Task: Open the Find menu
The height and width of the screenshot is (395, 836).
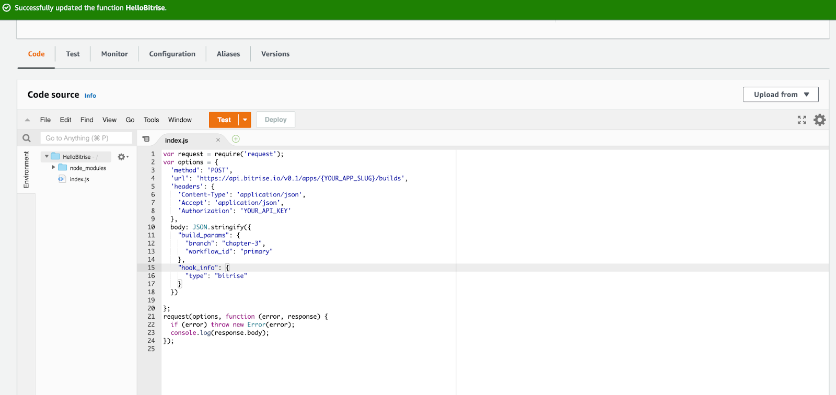Action: [x=87, y=120]
